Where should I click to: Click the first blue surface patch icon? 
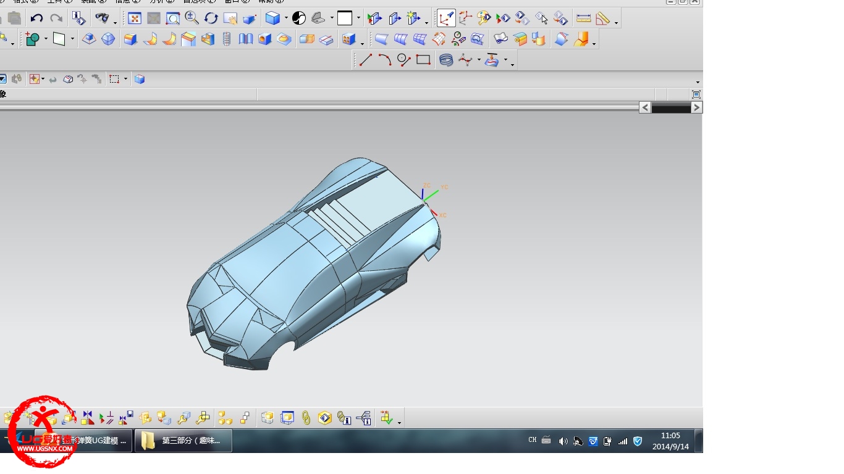381,39
